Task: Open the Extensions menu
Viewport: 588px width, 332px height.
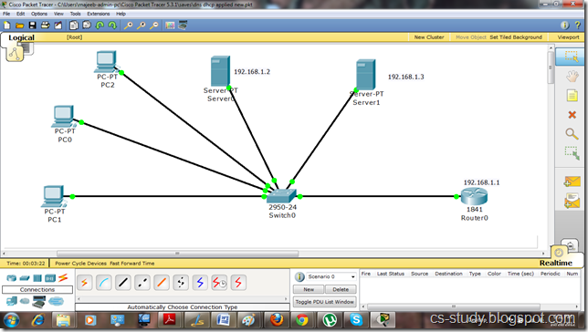Action: pyautogui.click(x=99, y=14)
